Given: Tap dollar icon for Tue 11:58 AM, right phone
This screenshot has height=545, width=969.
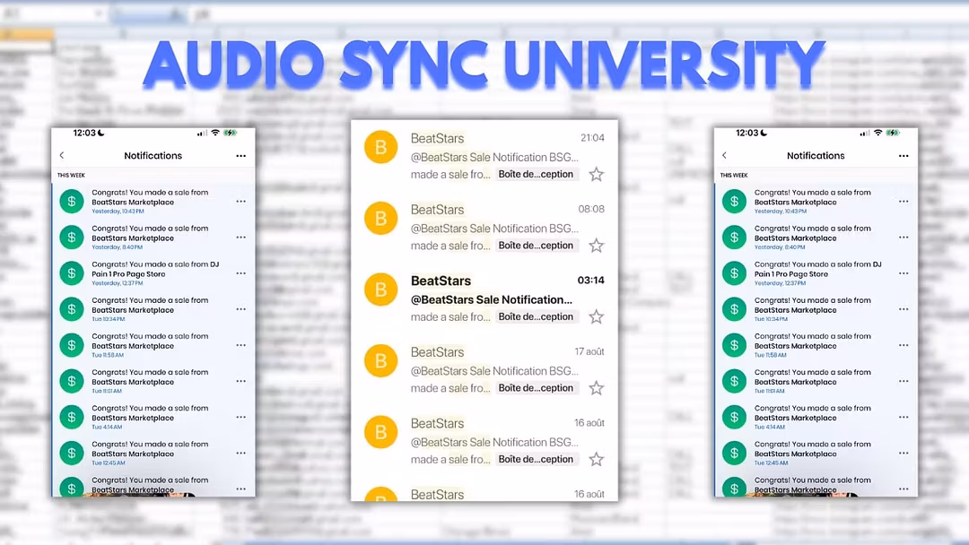Looking at the screenshot, I should 734,345.
